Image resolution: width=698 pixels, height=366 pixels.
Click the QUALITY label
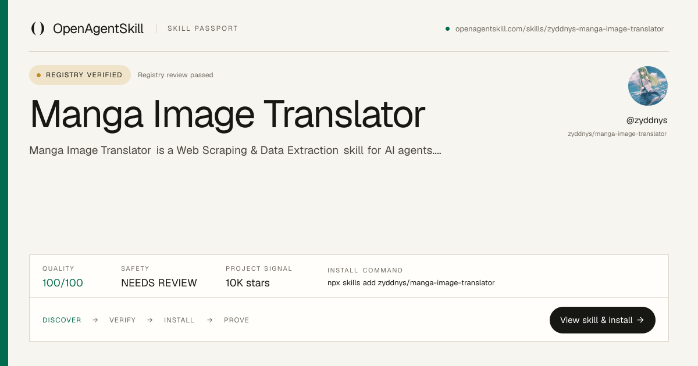tap(59, 268)
